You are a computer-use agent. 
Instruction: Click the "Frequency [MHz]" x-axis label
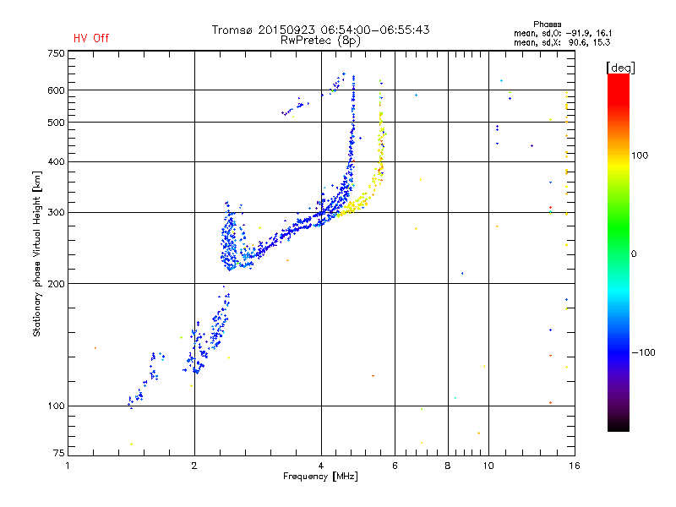pos(320,477)
